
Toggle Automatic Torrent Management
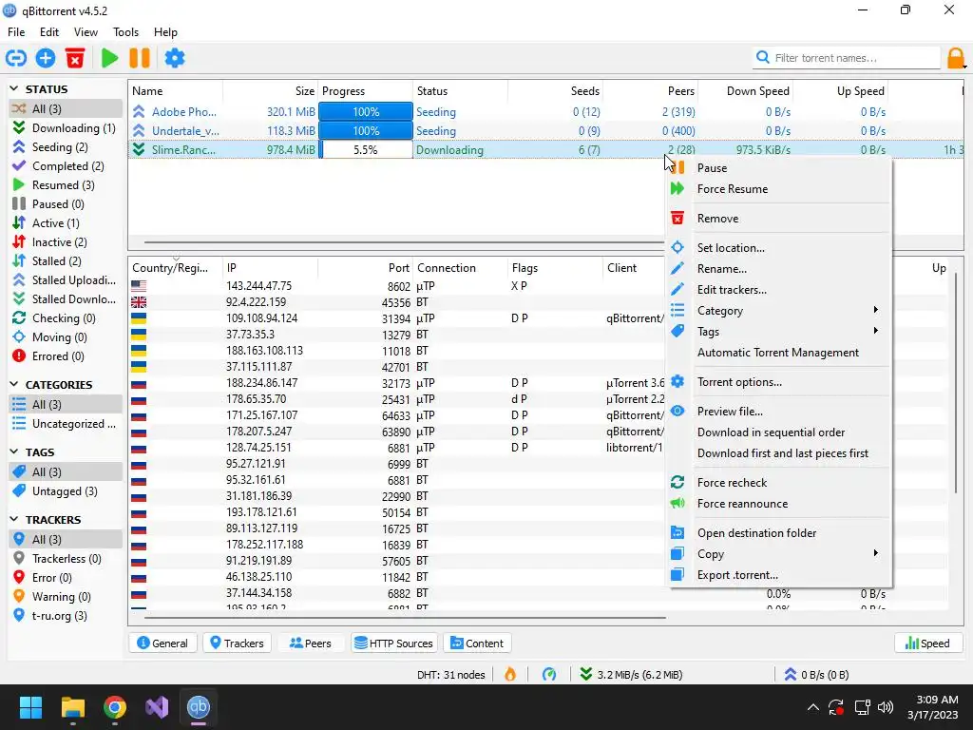point(778,353)
